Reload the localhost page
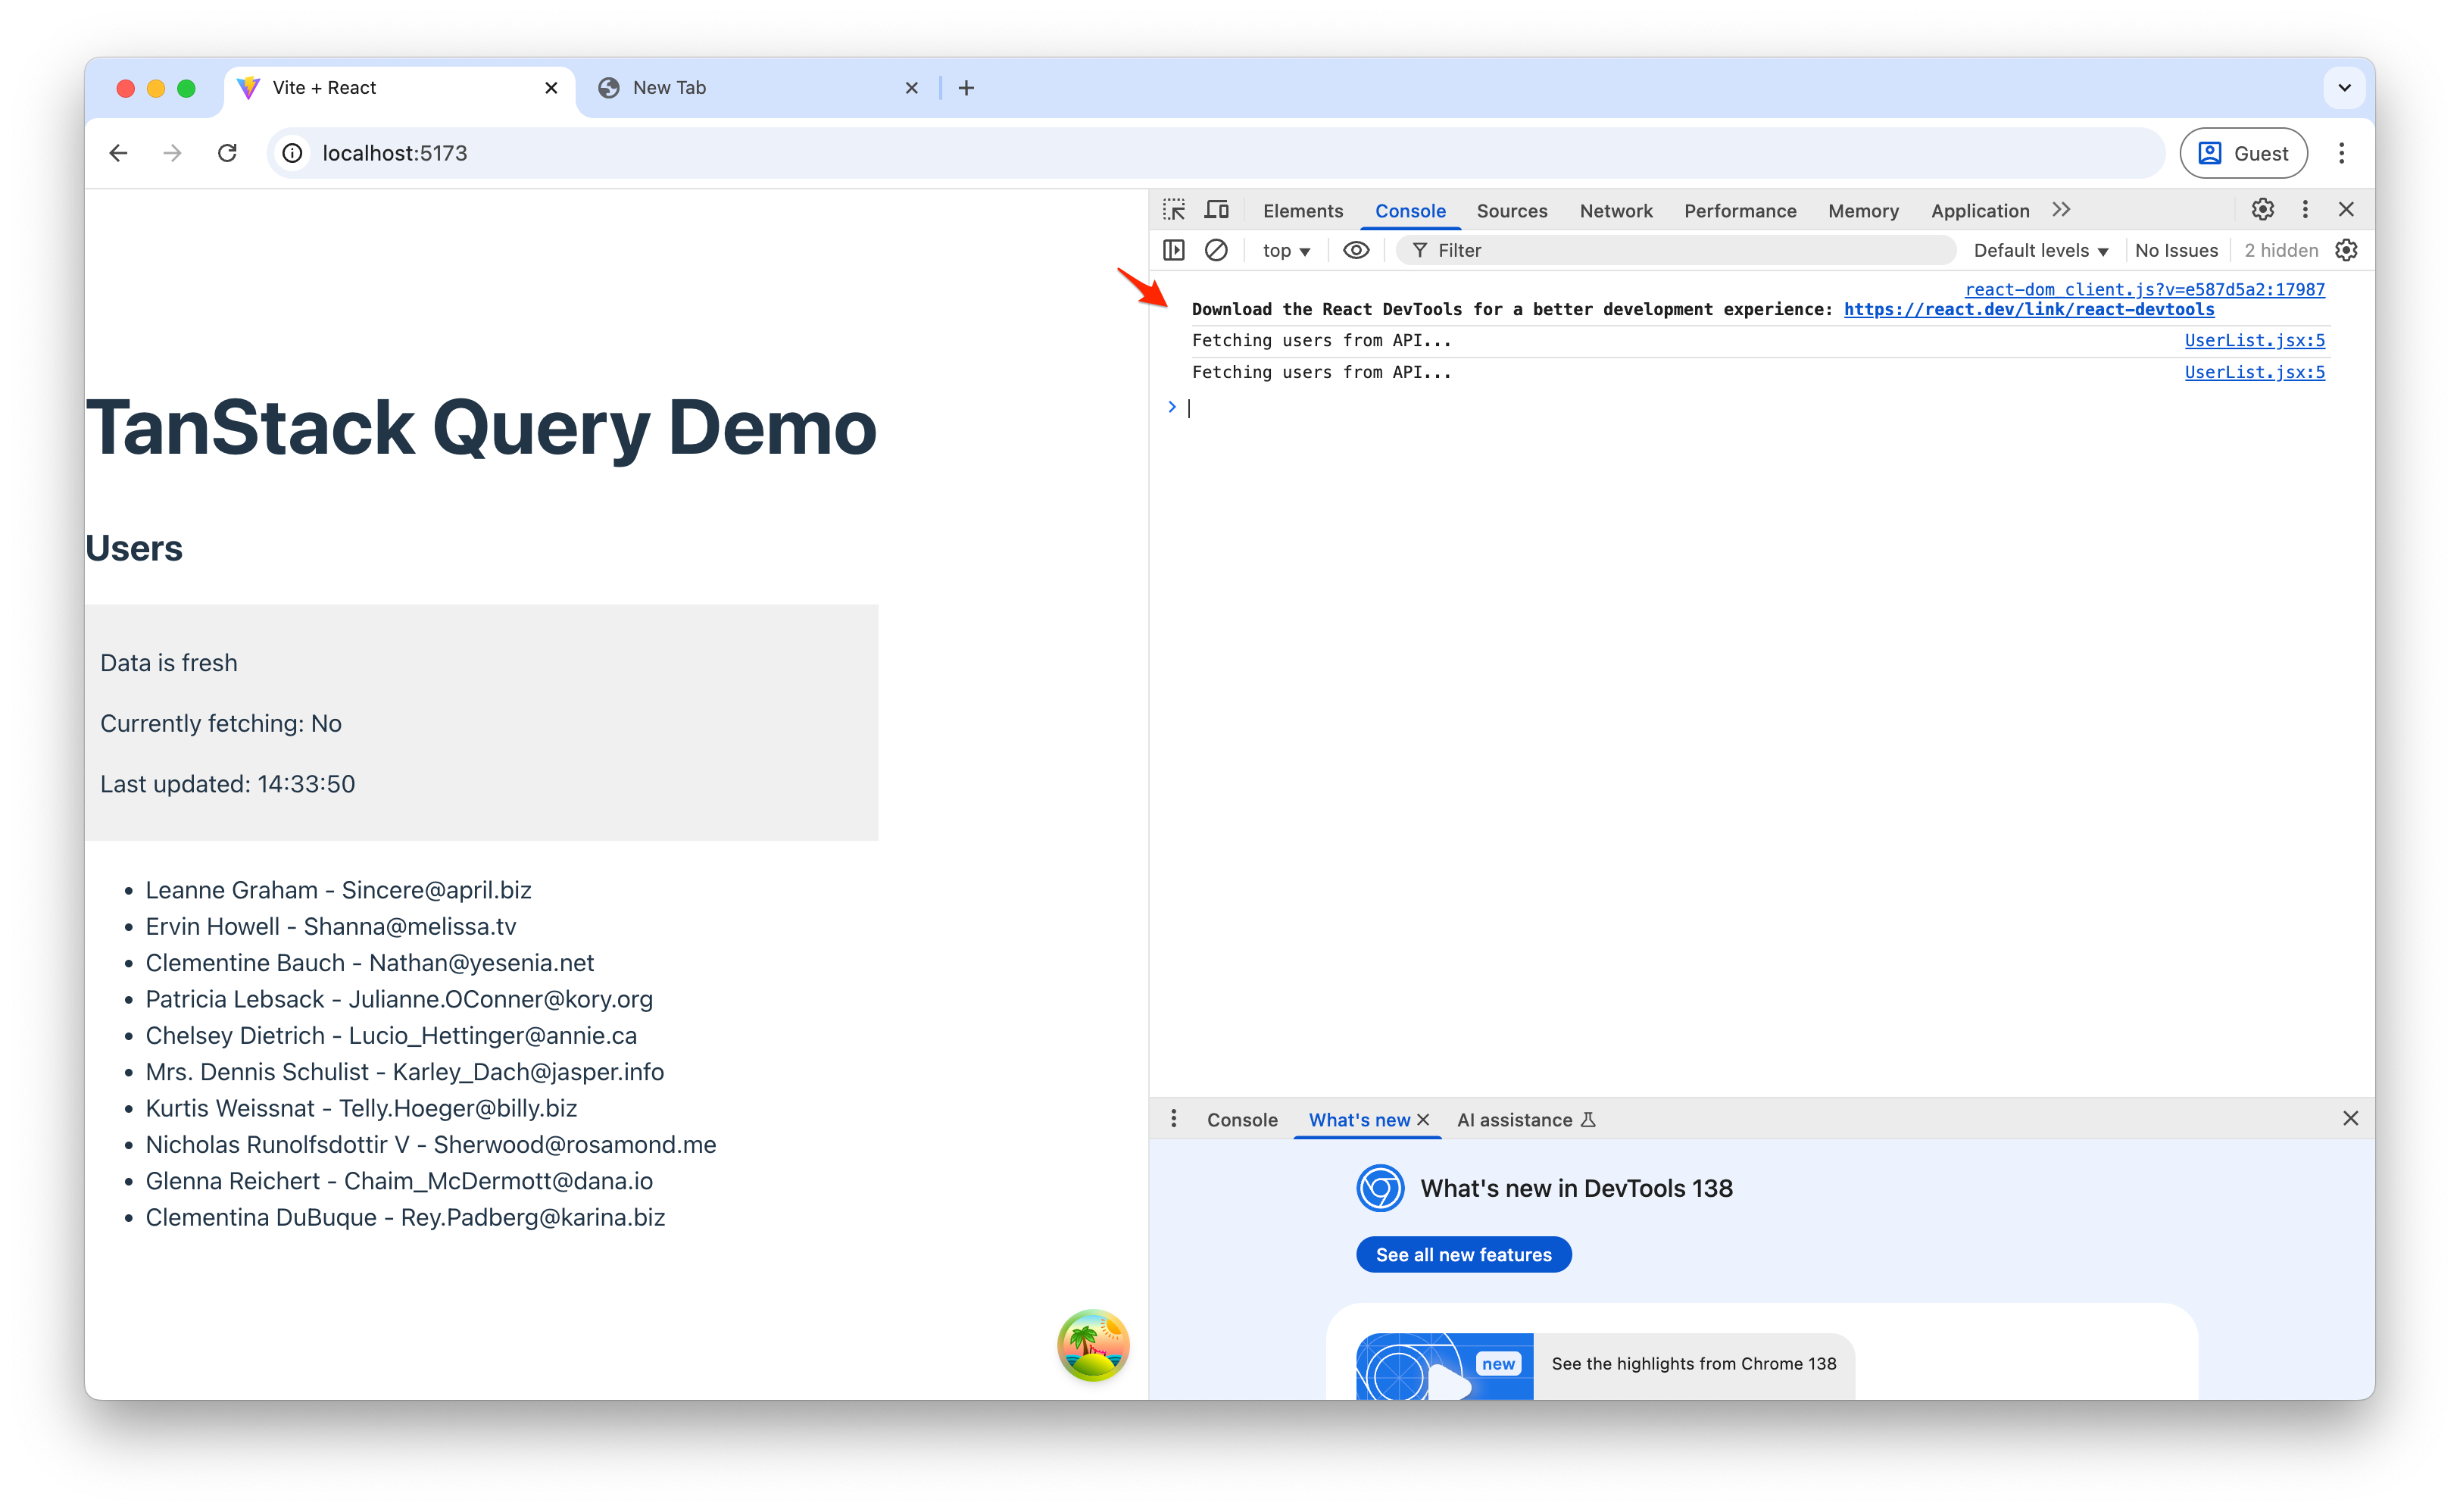 227,153
